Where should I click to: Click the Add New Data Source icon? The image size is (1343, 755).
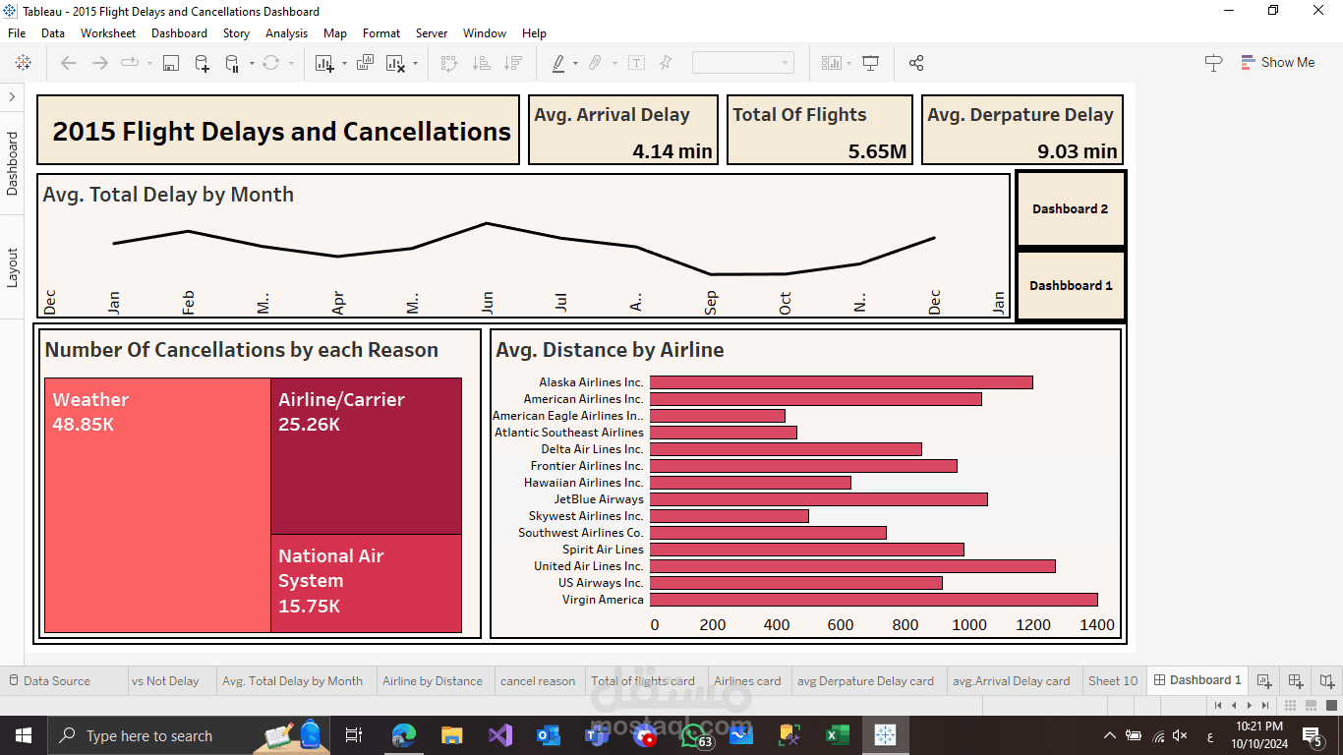pyautogui.click(x=202, y=63)
